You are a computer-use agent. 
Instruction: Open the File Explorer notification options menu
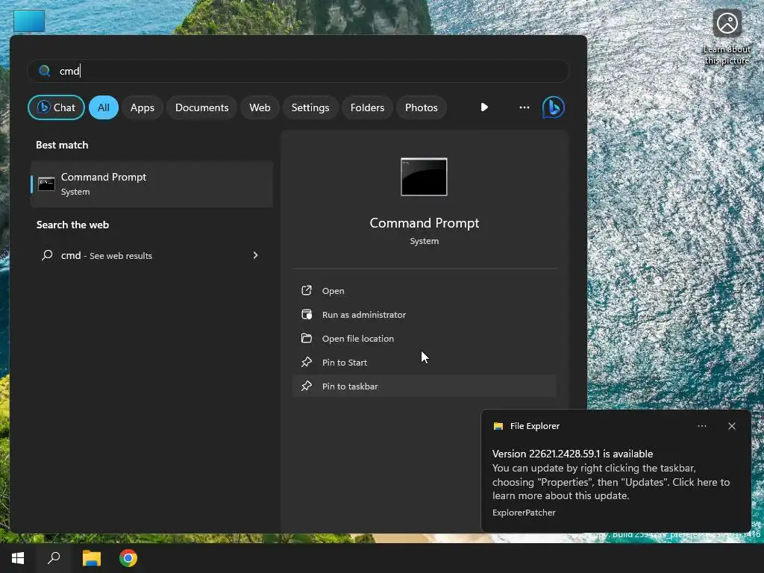[x=701, y=426]
